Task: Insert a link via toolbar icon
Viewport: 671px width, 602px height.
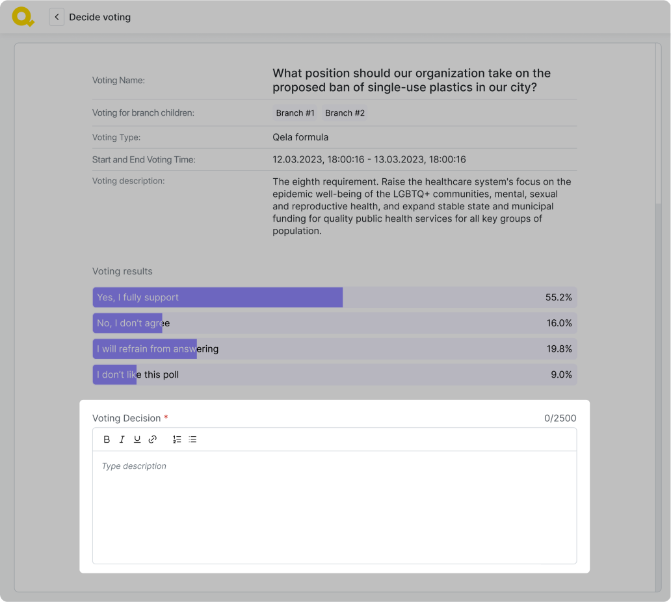Action: tap(153, 439)
